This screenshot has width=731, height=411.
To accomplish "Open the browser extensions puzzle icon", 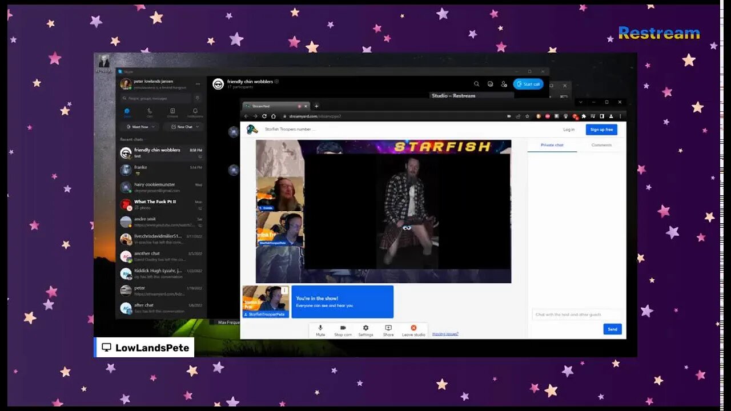I will coord(584,116).
